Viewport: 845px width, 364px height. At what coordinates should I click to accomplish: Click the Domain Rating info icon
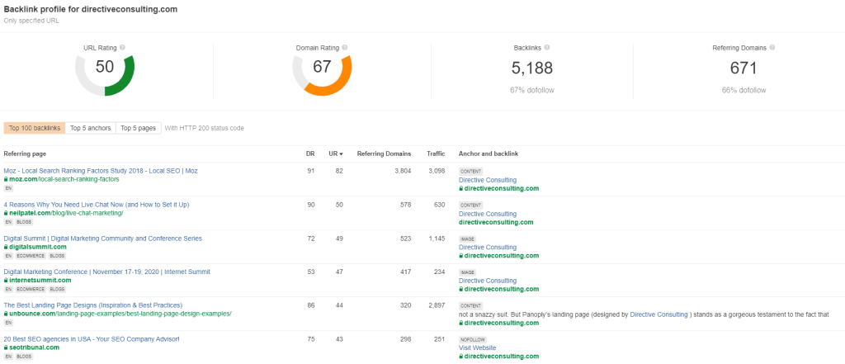point(345,47)
